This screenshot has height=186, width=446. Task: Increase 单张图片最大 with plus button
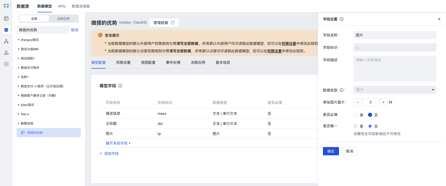[383, 102]
